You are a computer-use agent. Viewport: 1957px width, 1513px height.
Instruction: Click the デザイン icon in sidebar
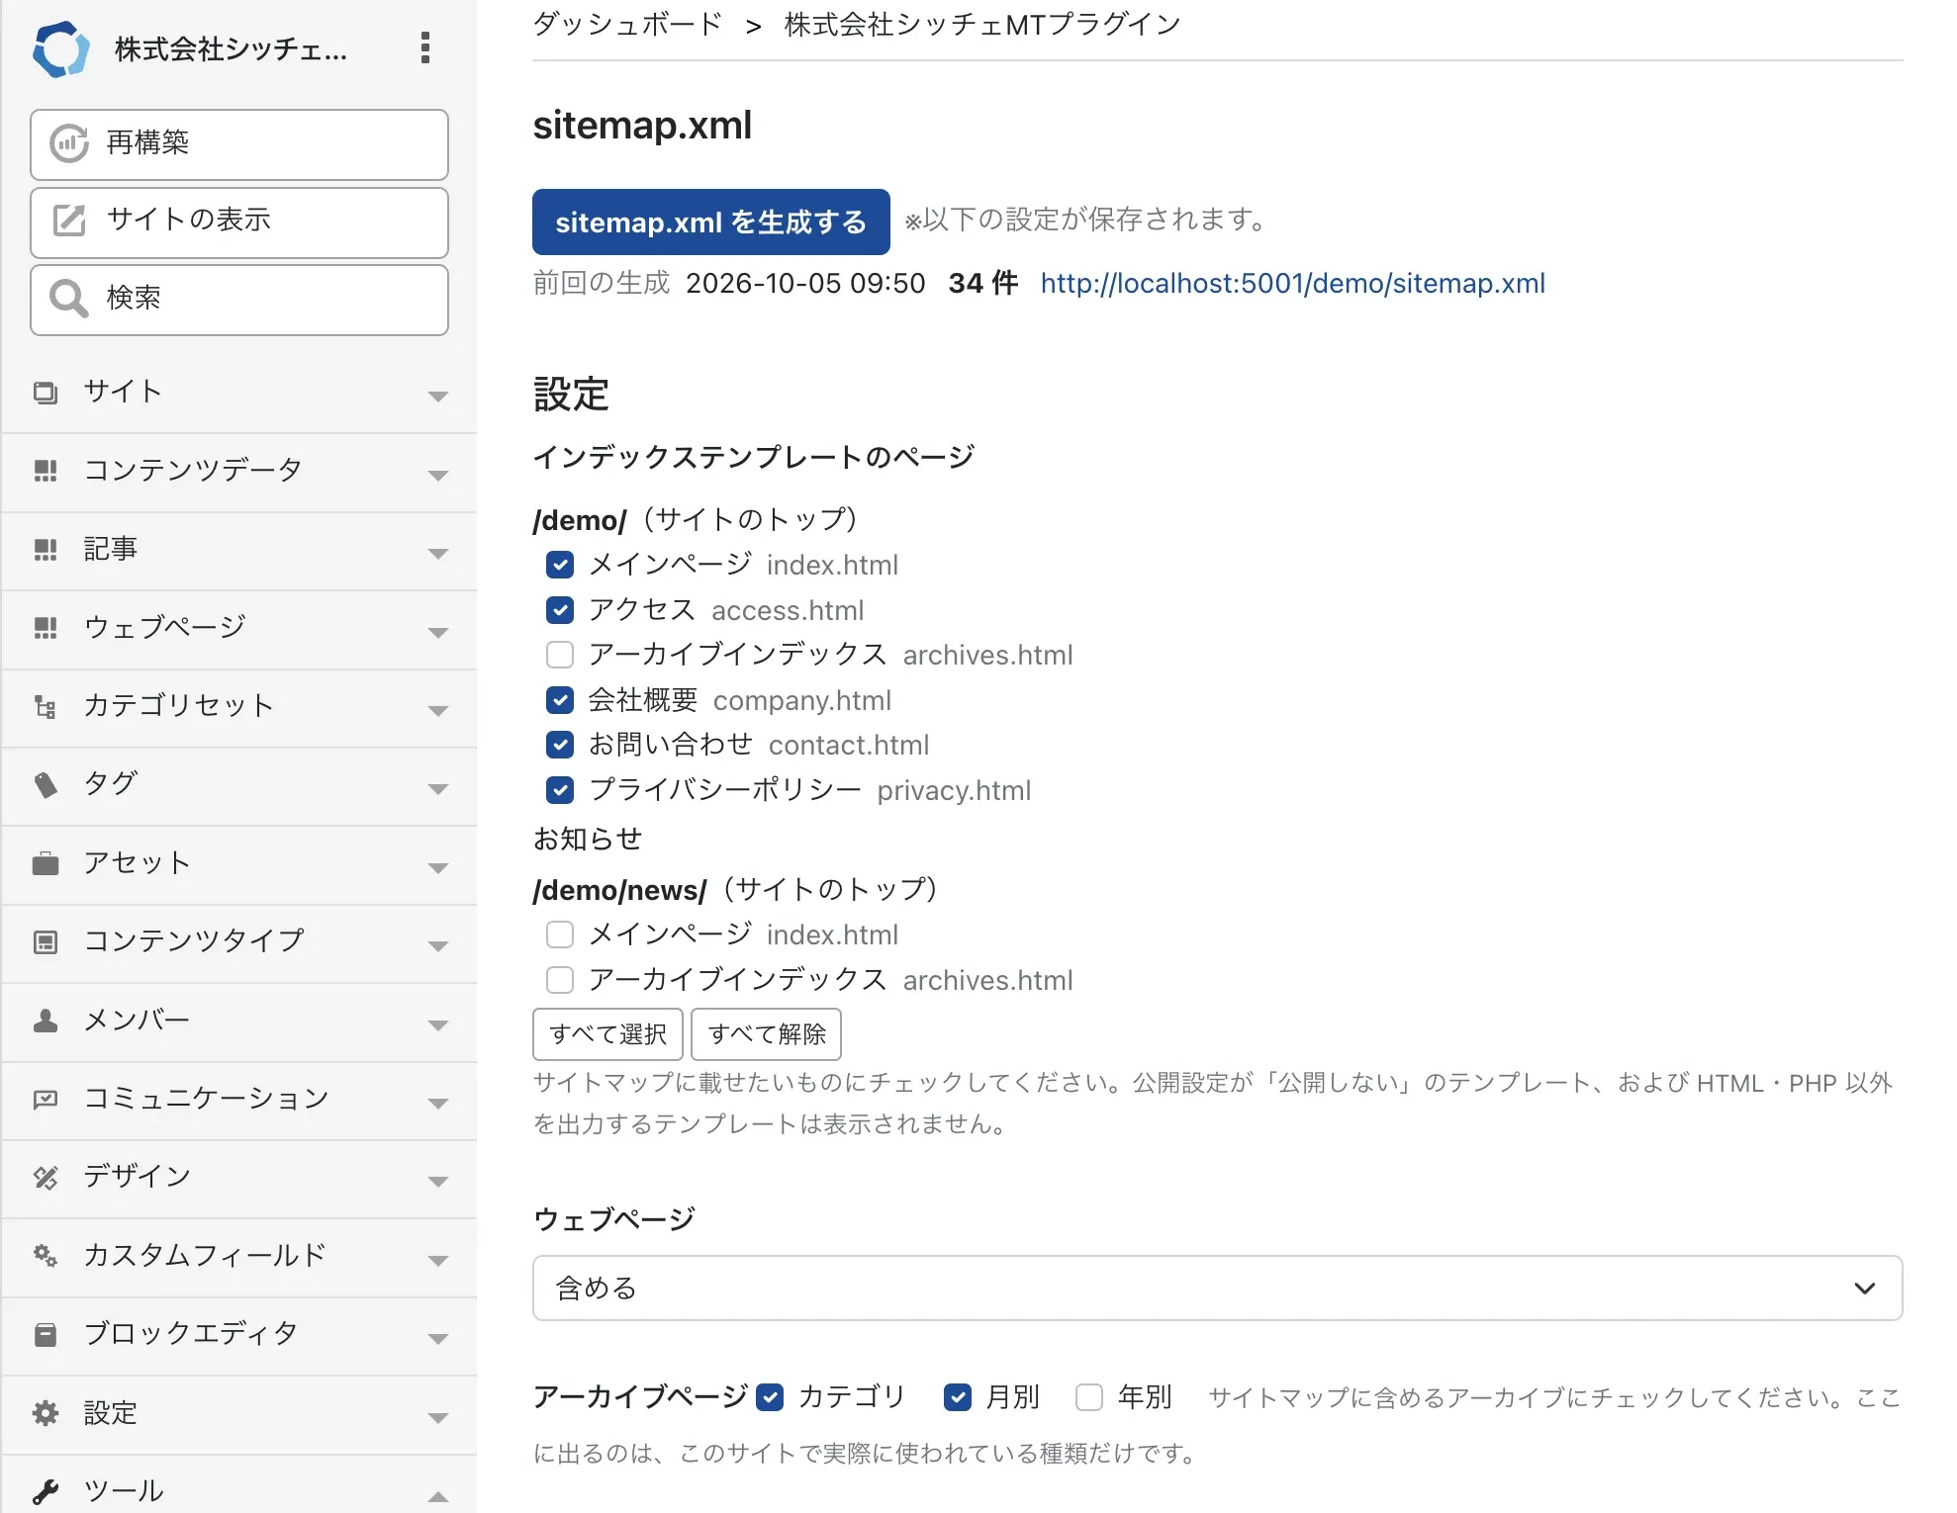point(46,1178)
